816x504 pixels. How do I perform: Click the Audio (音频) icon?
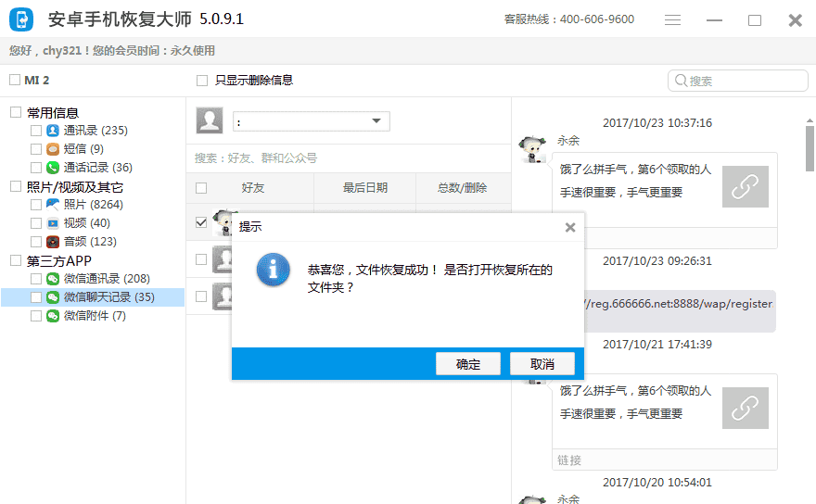[x=53, y=242]
